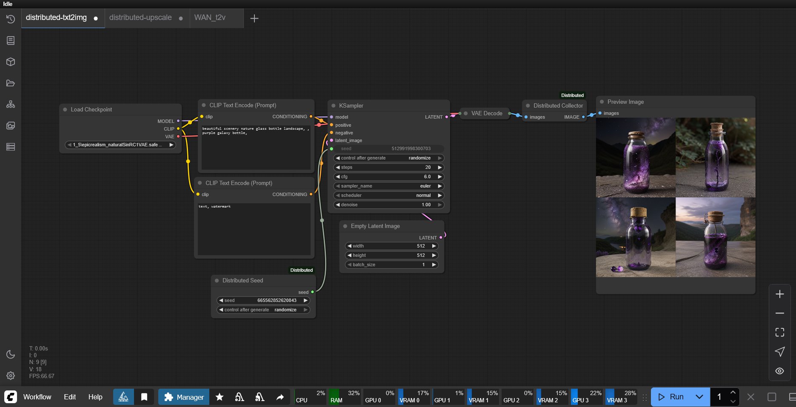This screenshot has width=796, height=407.
Task: Open the workflows folder in sidebar
Action: tap(11, 83)
